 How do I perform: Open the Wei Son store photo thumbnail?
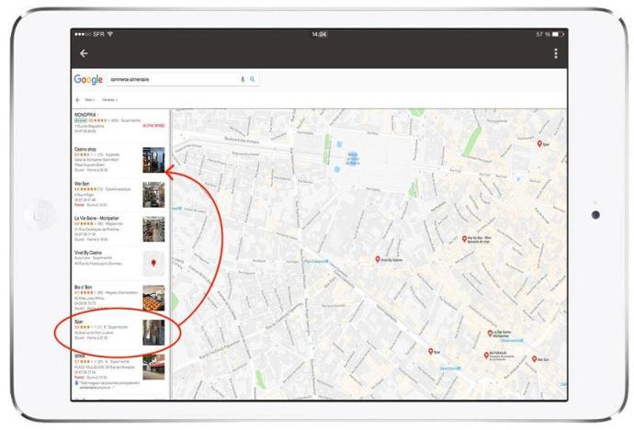153,194
